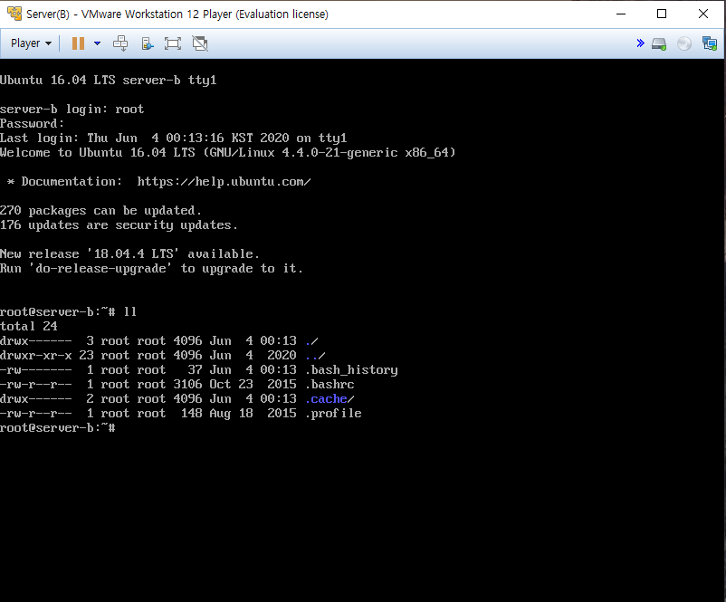This screenshot has height=602, width=726.
Task: Click the 'Ubuntu 16.04 LTS server-b tty1' header
Action: [109, 80]
